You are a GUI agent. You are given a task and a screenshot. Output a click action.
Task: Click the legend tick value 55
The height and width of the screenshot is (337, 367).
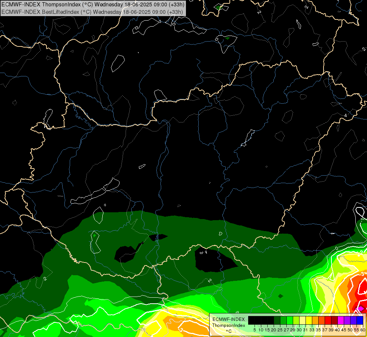[x=357, y=330]
